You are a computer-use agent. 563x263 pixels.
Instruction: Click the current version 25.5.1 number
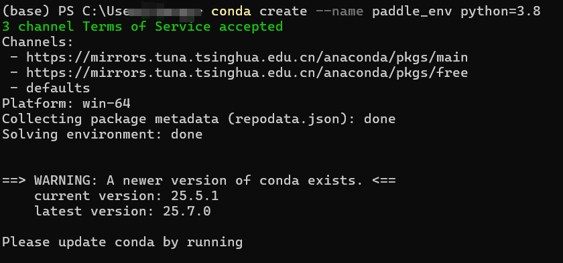(x=194, y=196)
